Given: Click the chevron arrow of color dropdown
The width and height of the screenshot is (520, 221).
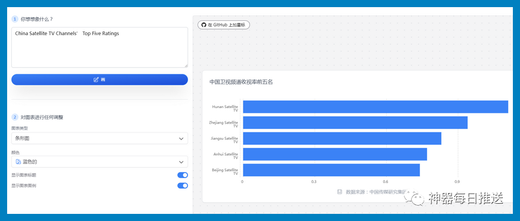Looking at the screenshot, I should coord(181,162).
